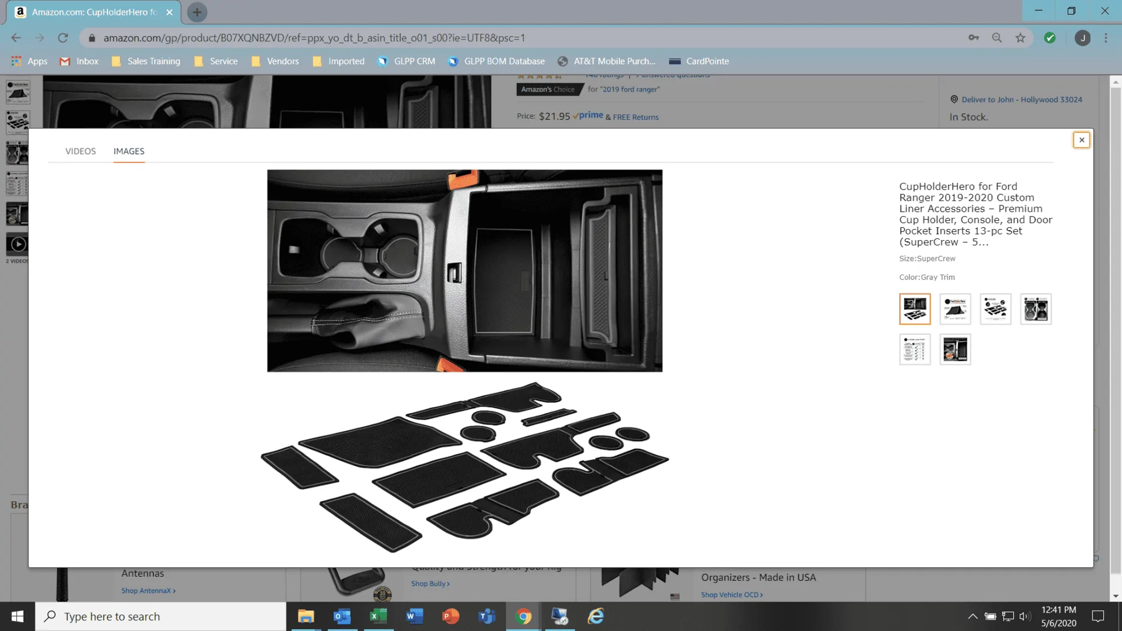Image resolution: width=1122 pixels, height=631 pixels.
Task: Click page scrollbar down arrow
Action: 1116,596
